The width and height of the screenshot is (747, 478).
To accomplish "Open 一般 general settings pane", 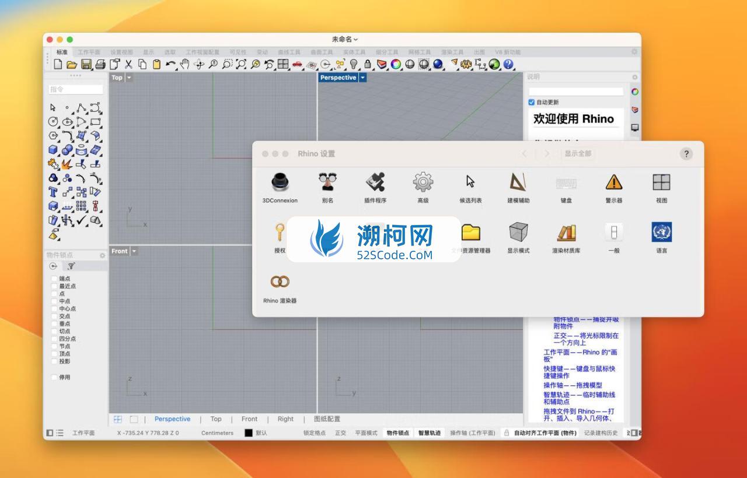I will pyautogui.click(x=614, y=238).
